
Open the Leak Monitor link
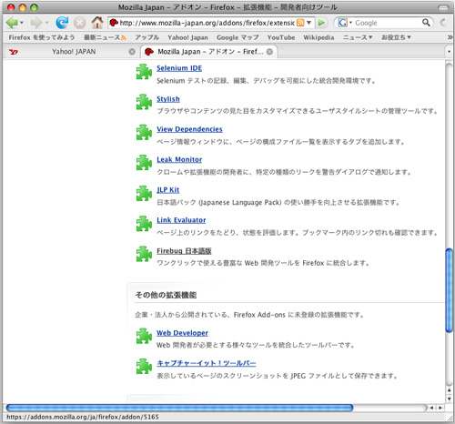179,159
